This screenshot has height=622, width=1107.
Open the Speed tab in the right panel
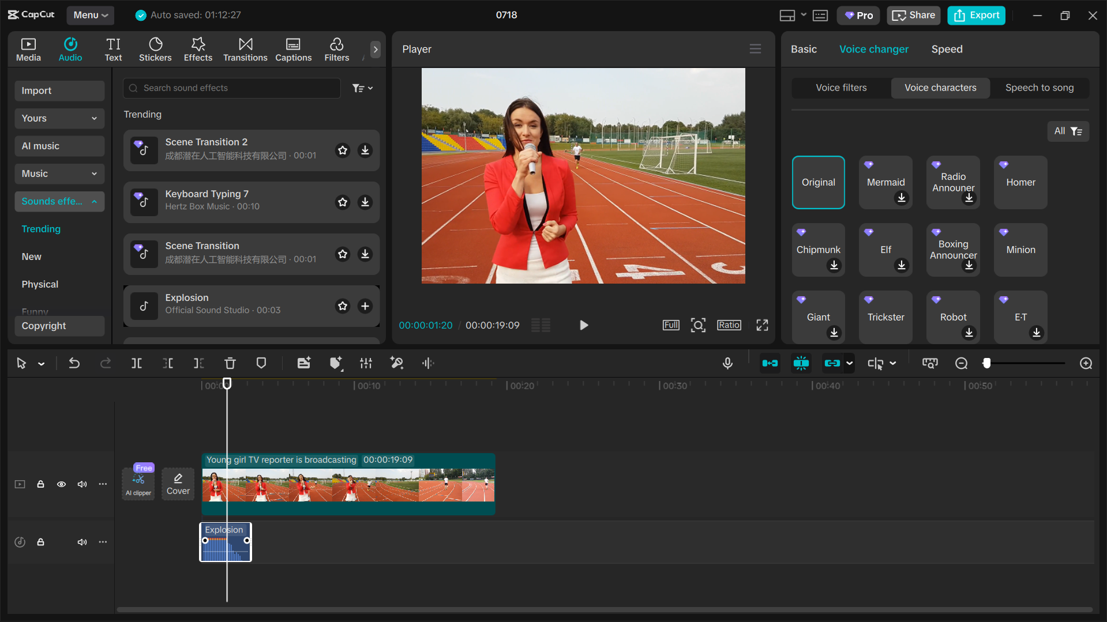[946, 49]
